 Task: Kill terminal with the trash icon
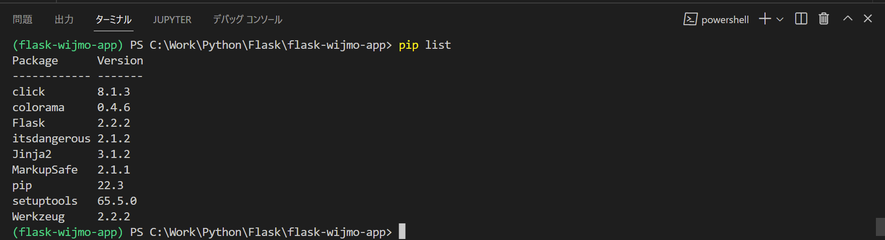[x=824, y=19]
